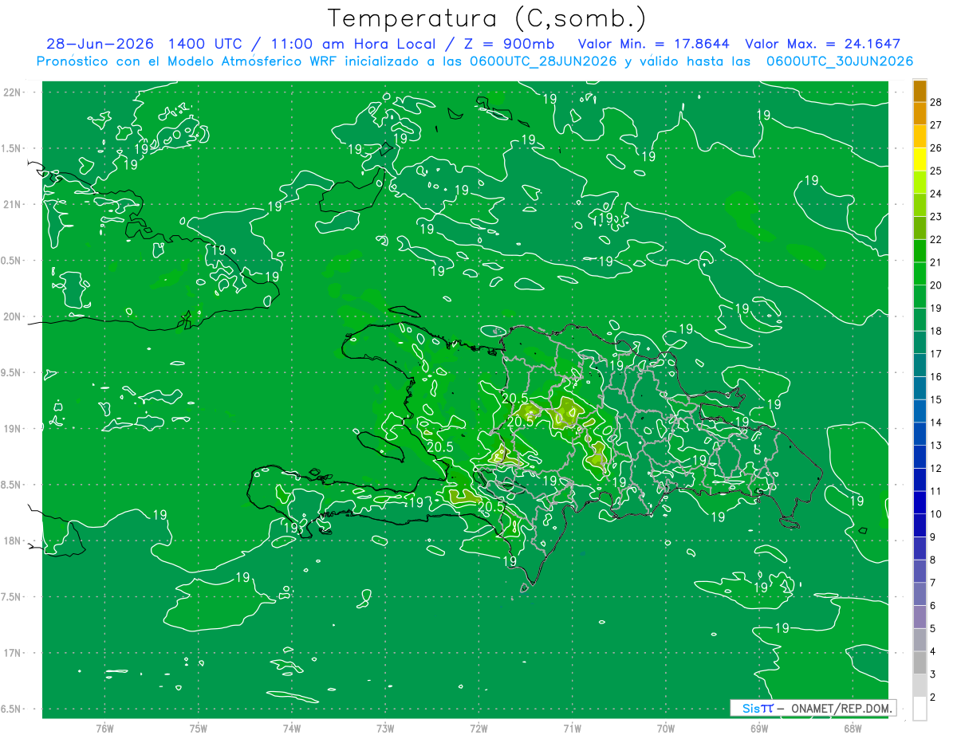Click the '5' label on the color scale

coord(933,629)
